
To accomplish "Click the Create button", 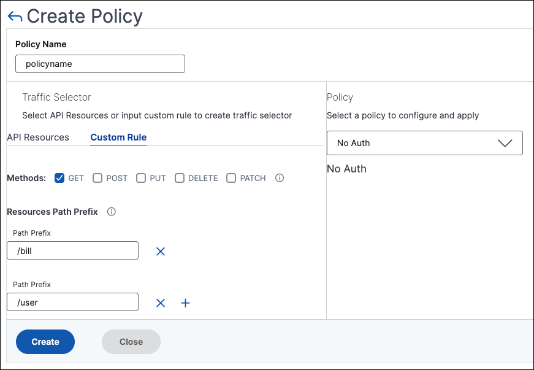I will coord(45,342).
